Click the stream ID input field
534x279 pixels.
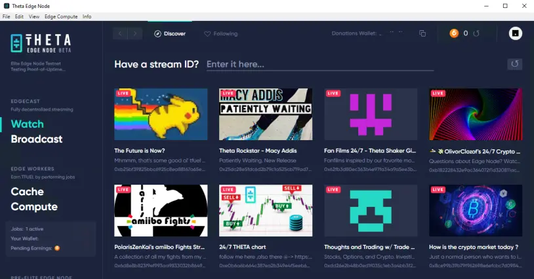(319, 65)
